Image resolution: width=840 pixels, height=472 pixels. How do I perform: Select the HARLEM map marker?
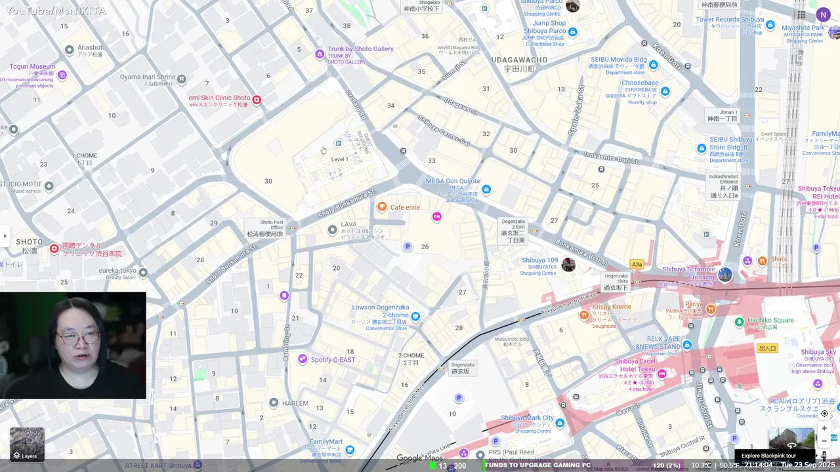274,403
